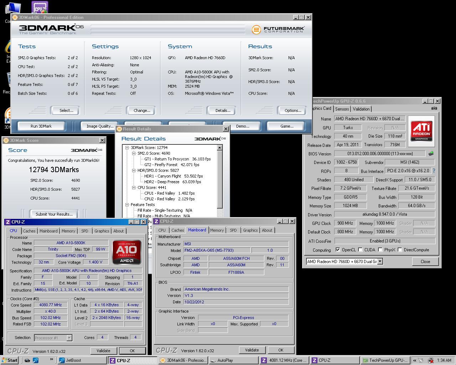Click the Result Details scroll up arrow

(220, 148)
